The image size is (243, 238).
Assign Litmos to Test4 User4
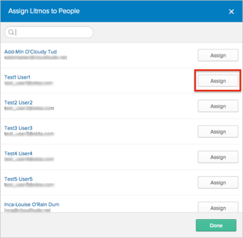pos(218,157)
